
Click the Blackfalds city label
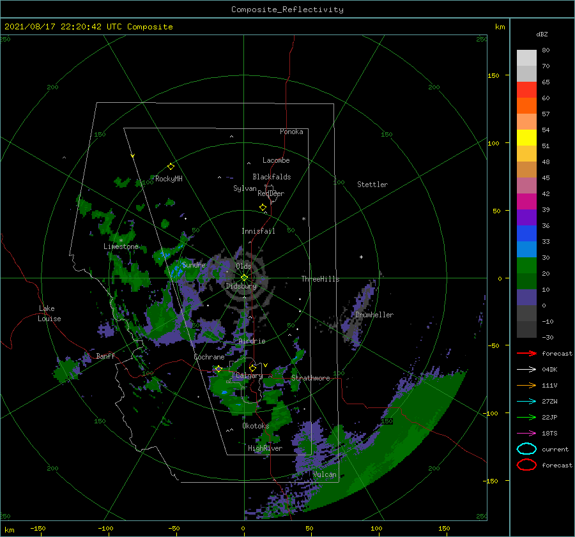tap(272, 177)
